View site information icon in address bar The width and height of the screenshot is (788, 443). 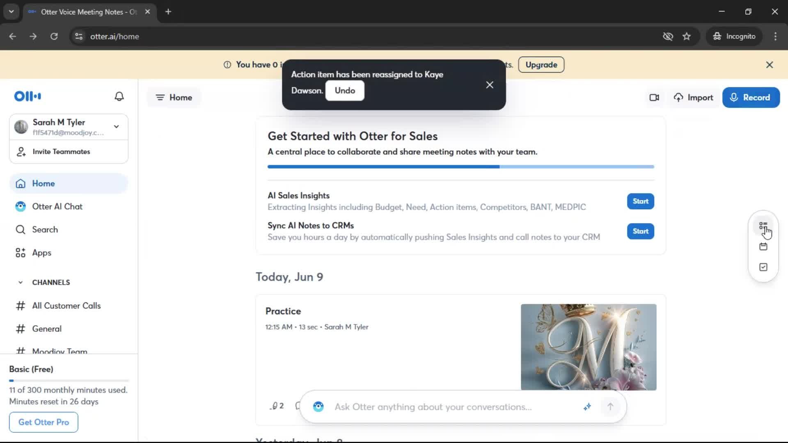(79, 37)
